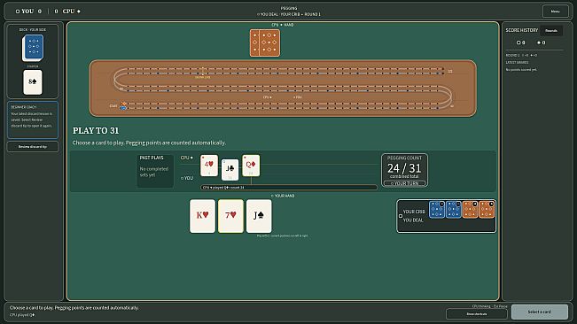The height and width of the screenshot is (324, 577).
Task: Click the played Queen of diamonds card
Action: (251, 166)
